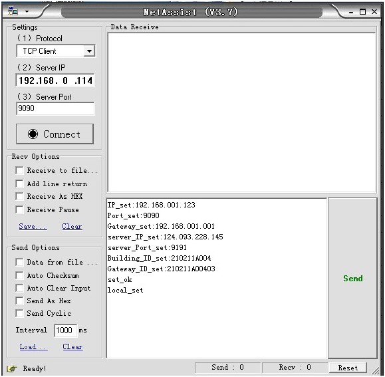Viewport: 385px width, 377px height.
Task: Toggle Receive As HEX checkbox
Action: tap(19, 196)
